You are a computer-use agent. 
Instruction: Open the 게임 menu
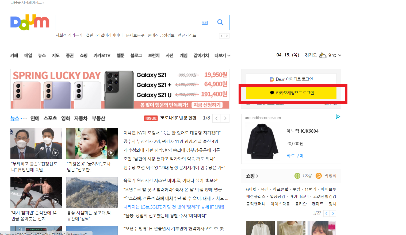183,55
